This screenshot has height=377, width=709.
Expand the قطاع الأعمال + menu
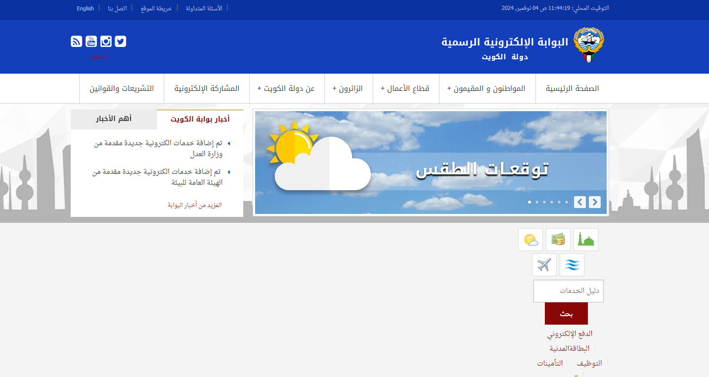tap(405, 88)
